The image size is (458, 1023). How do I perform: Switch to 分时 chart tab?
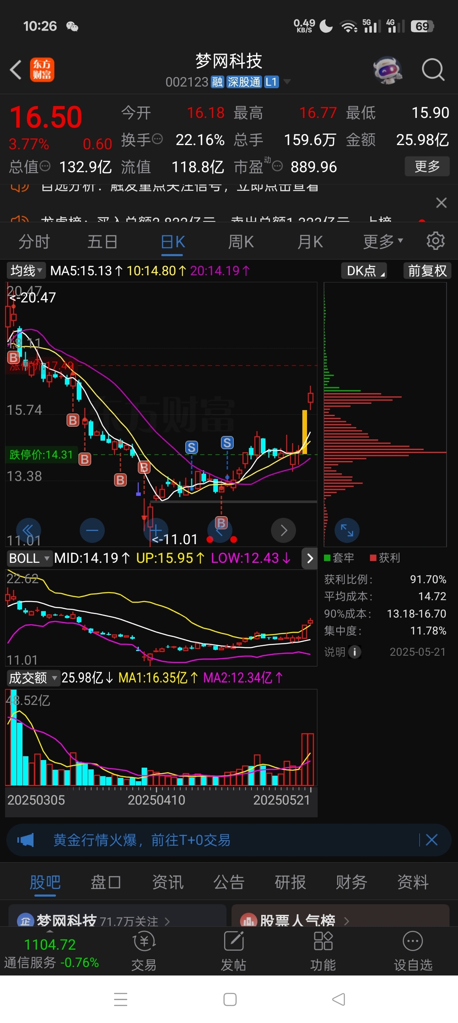tap(34, 242)
